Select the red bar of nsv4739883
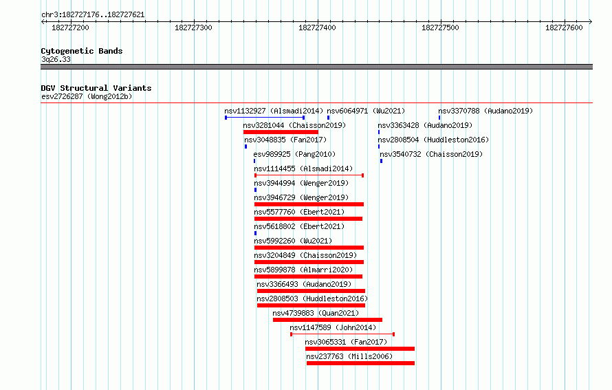 click(327, 320)
